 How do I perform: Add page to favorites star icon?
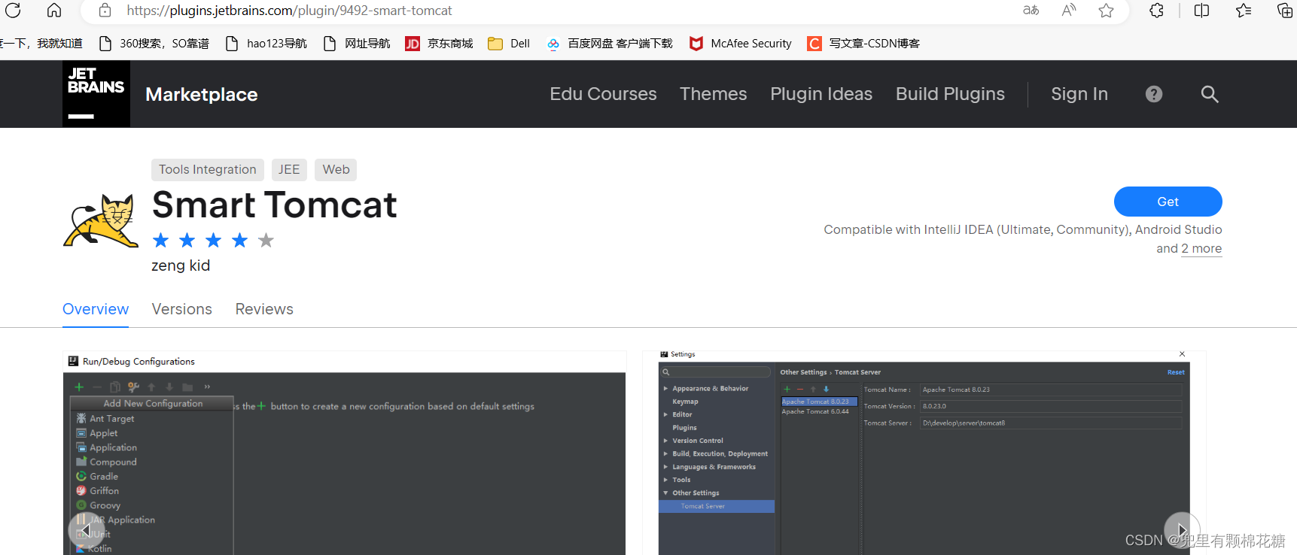[x=1106, y=10]
